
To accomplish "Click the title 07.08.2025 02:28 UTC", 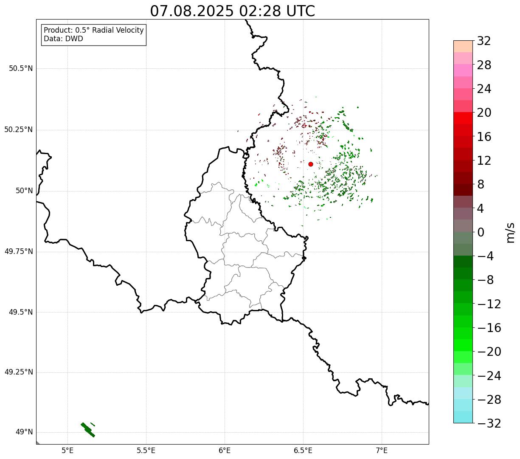I will coord(233,11).
